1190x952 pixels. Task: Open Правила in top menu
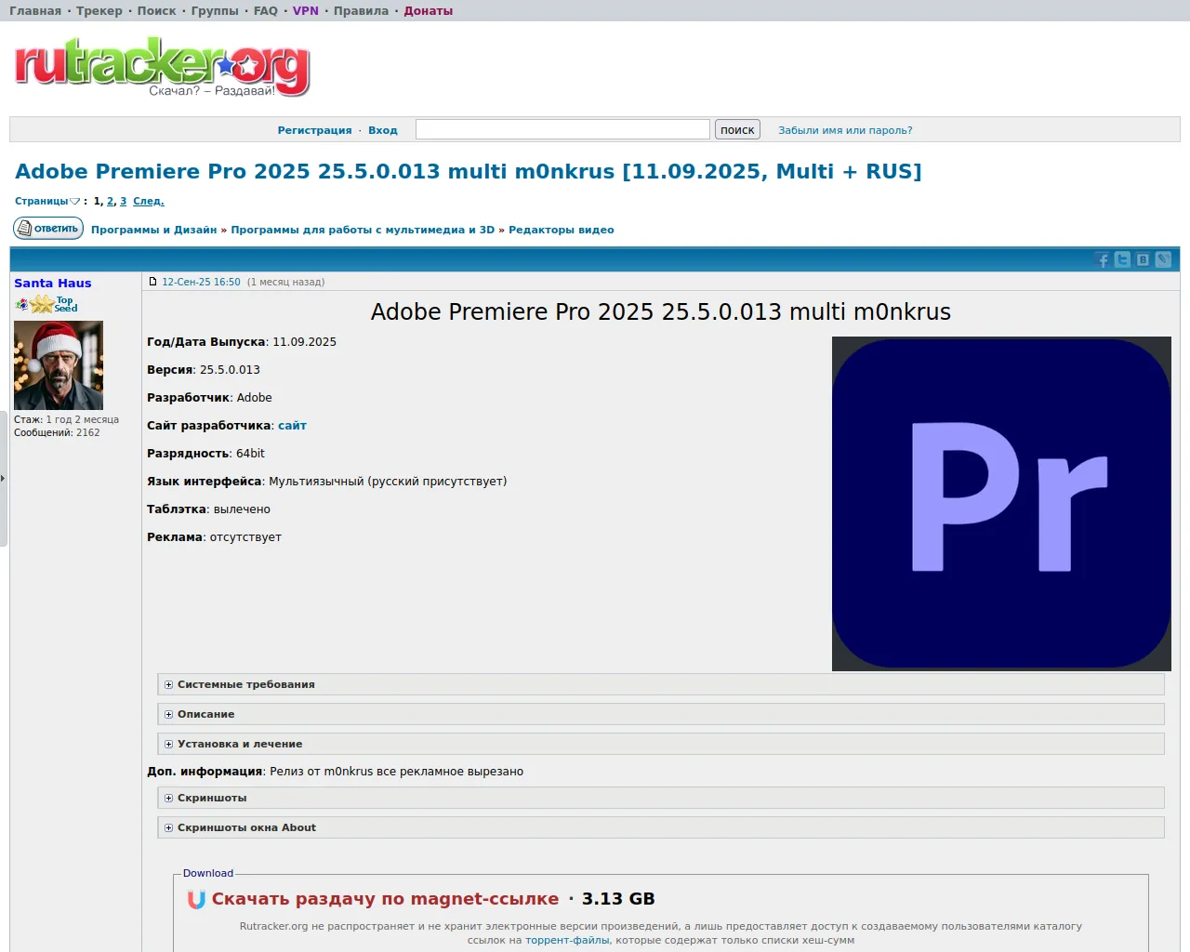(362, 11)
